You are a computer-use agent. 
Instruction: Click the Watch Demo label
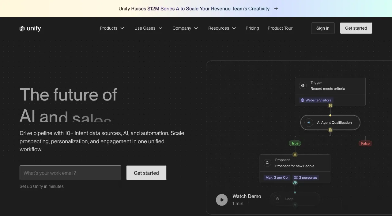pyautogui.click(x=247, y=196)
